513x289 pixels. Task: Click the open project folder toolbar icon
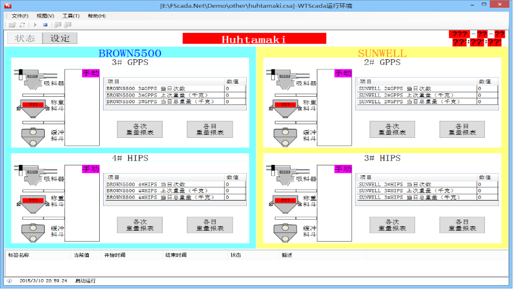pos(13,25)
